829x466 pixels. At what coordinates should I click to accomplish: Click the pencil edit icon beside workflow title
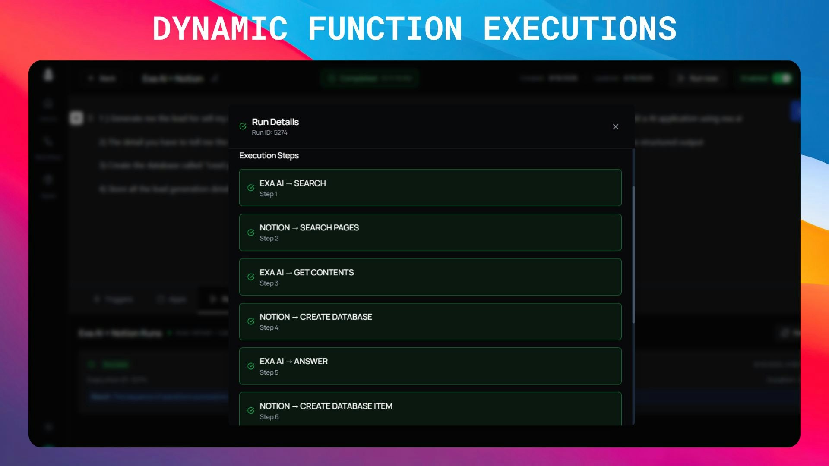(x=215, y=79)
